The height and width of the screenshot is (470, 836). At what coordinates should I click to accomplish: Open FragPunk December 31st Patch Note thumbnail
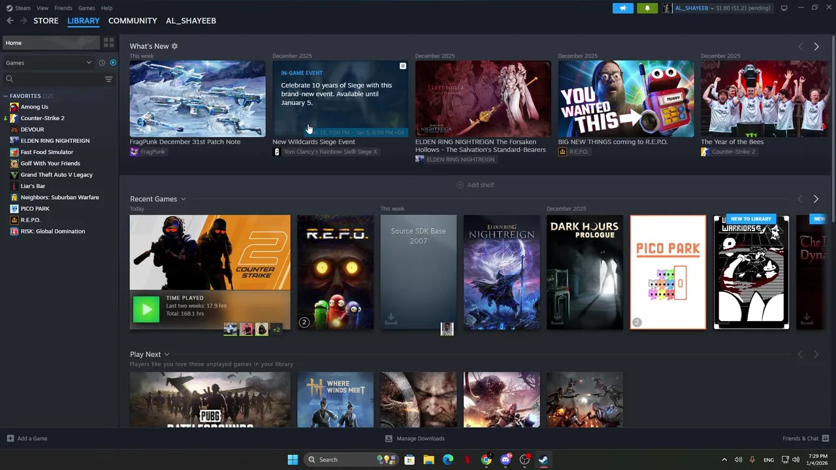(x=197, y=99)
